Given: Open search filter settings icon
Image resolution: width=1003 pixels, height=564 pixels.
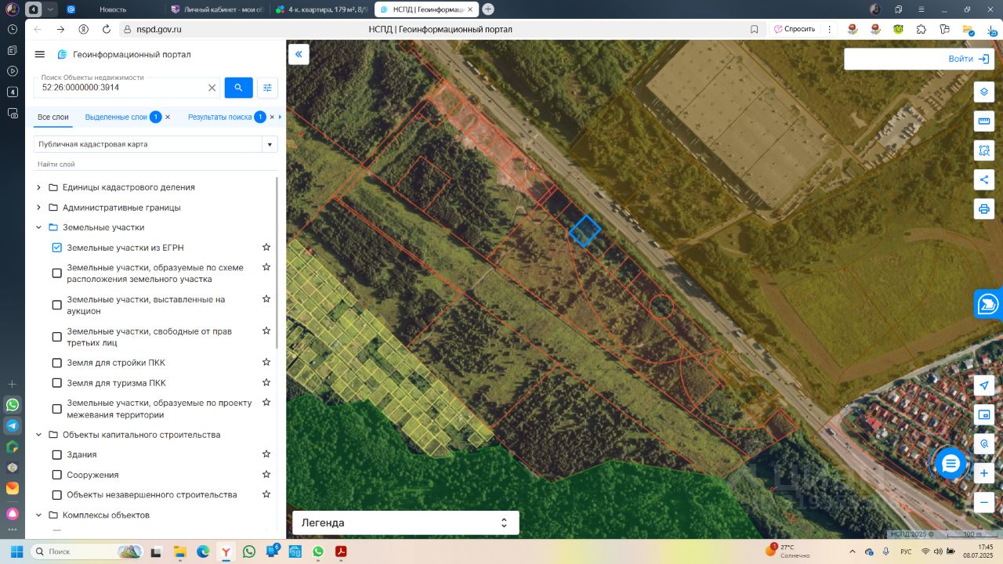Looking at the screenshot, I should (267, 88).
